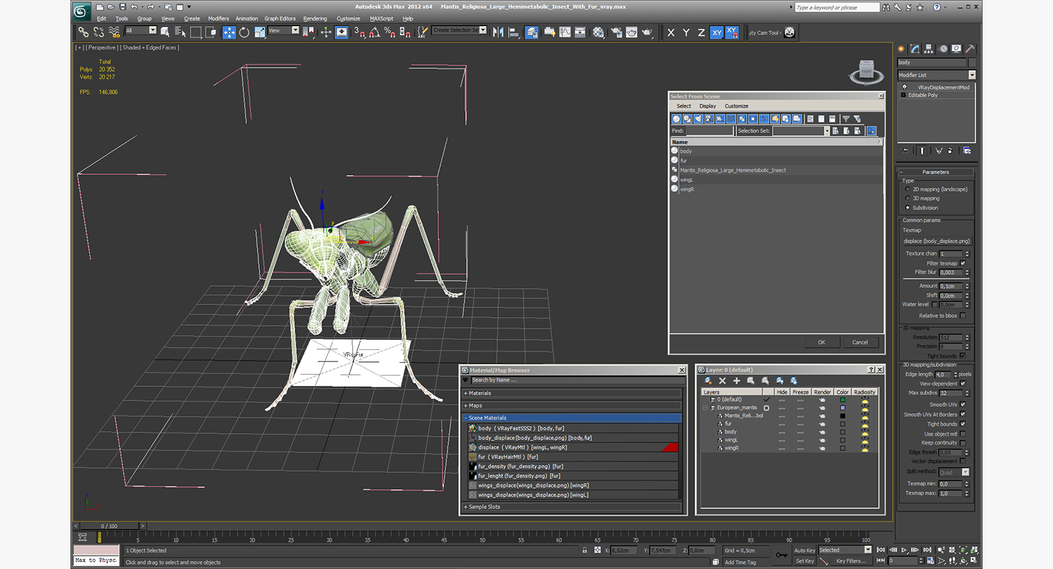
Task: Select the Link tool in main toolbar
Action: pos(83,32)
